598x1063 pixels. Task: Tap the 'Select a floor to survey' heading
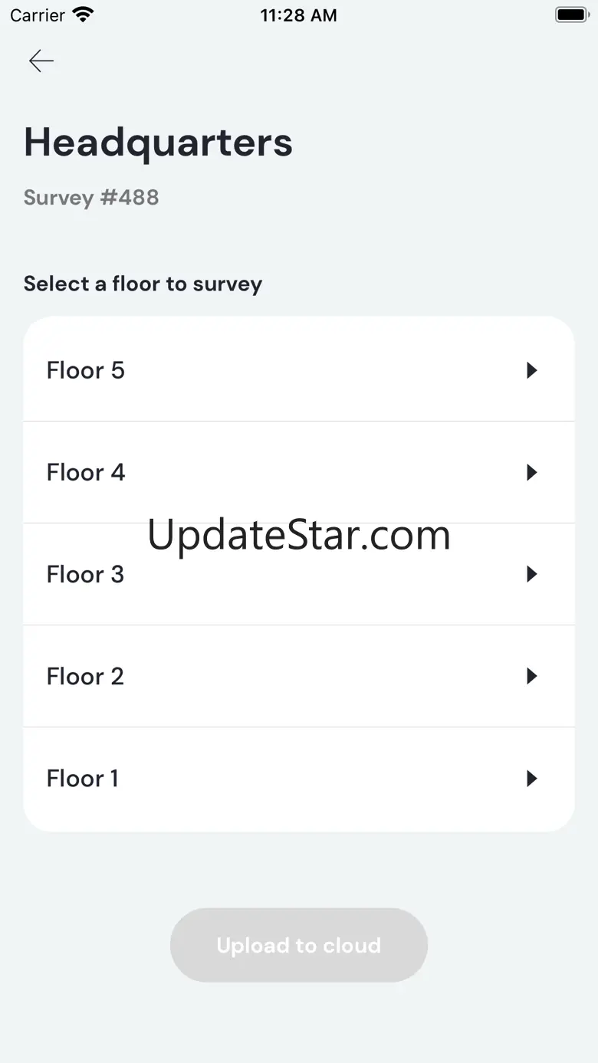pos(143,284)
